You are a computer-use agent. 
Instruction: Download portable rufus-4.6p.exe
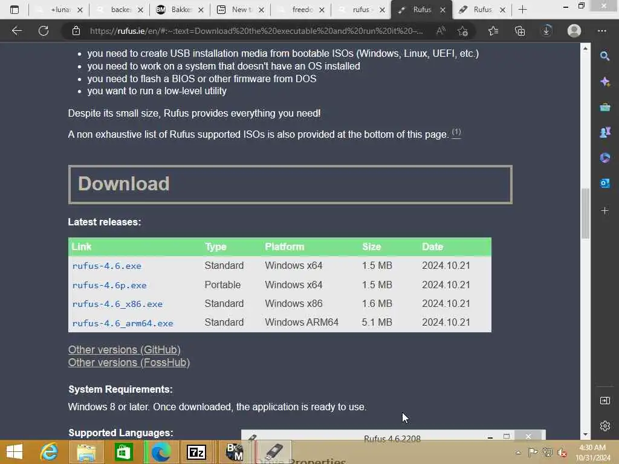[x=109, y=285]
